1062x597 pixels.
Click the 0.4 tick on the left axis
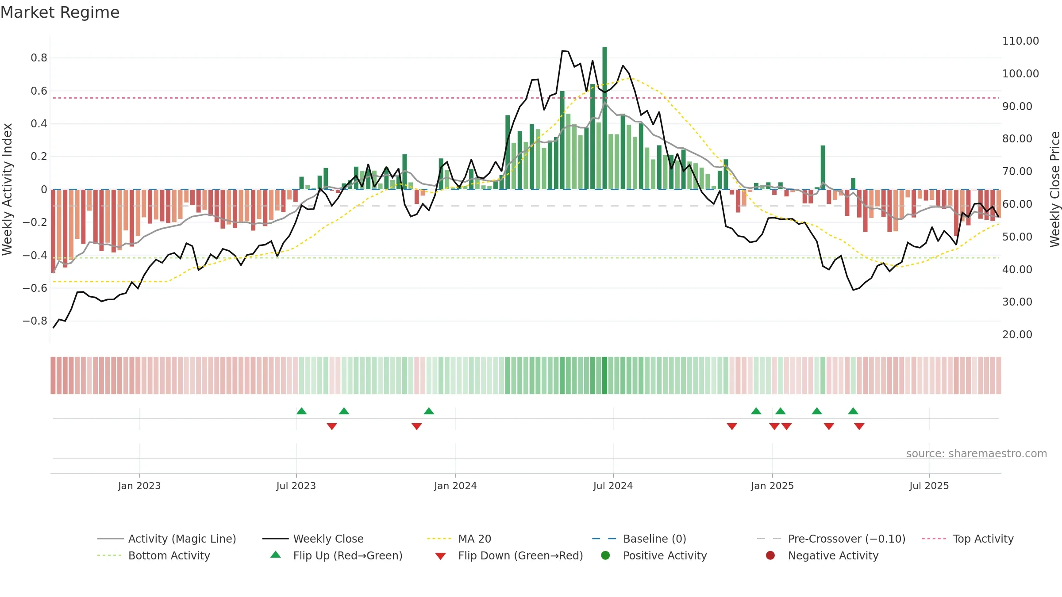pyautogui.click(x=39, y=124)
